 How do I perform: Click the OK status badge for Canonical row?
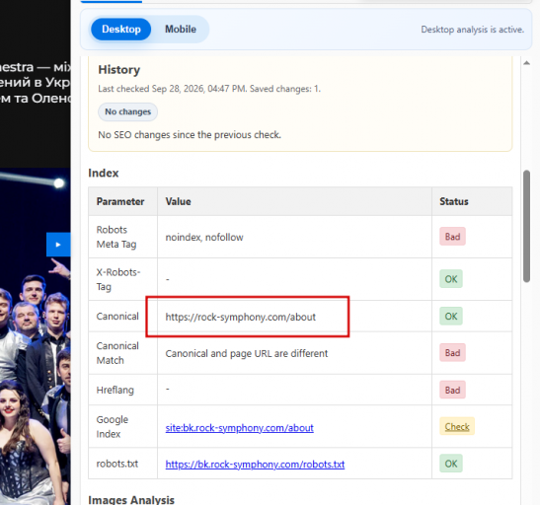(451, 316)
